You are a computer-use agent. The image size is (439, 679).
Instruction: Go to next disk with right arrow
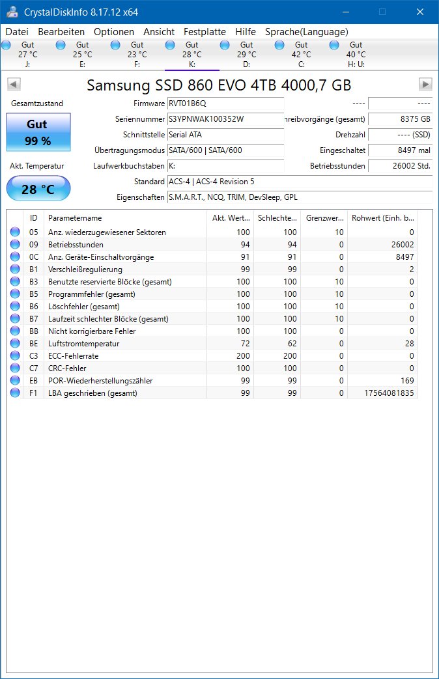pos(425,85)
